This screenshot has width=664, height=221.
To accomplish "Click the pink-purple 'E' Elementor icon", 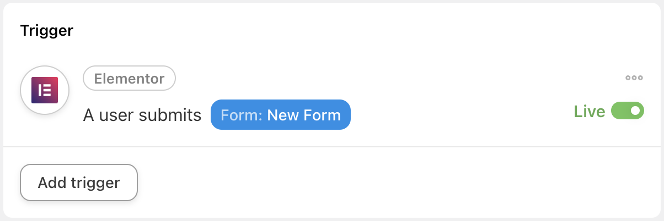I will 45,91.
